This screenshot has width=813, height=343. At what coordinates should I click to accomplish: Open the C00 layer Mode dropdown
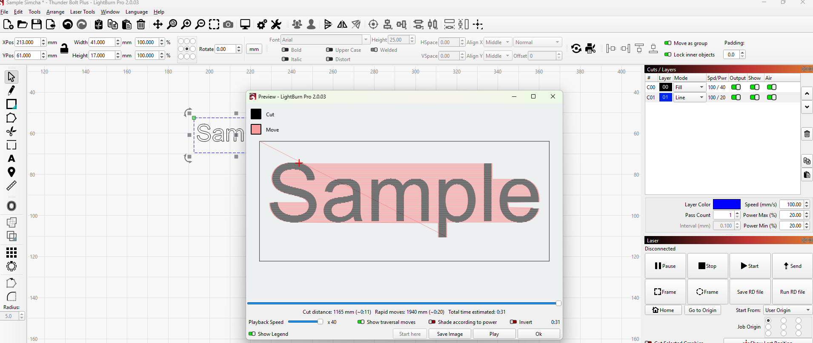point(690,87)
